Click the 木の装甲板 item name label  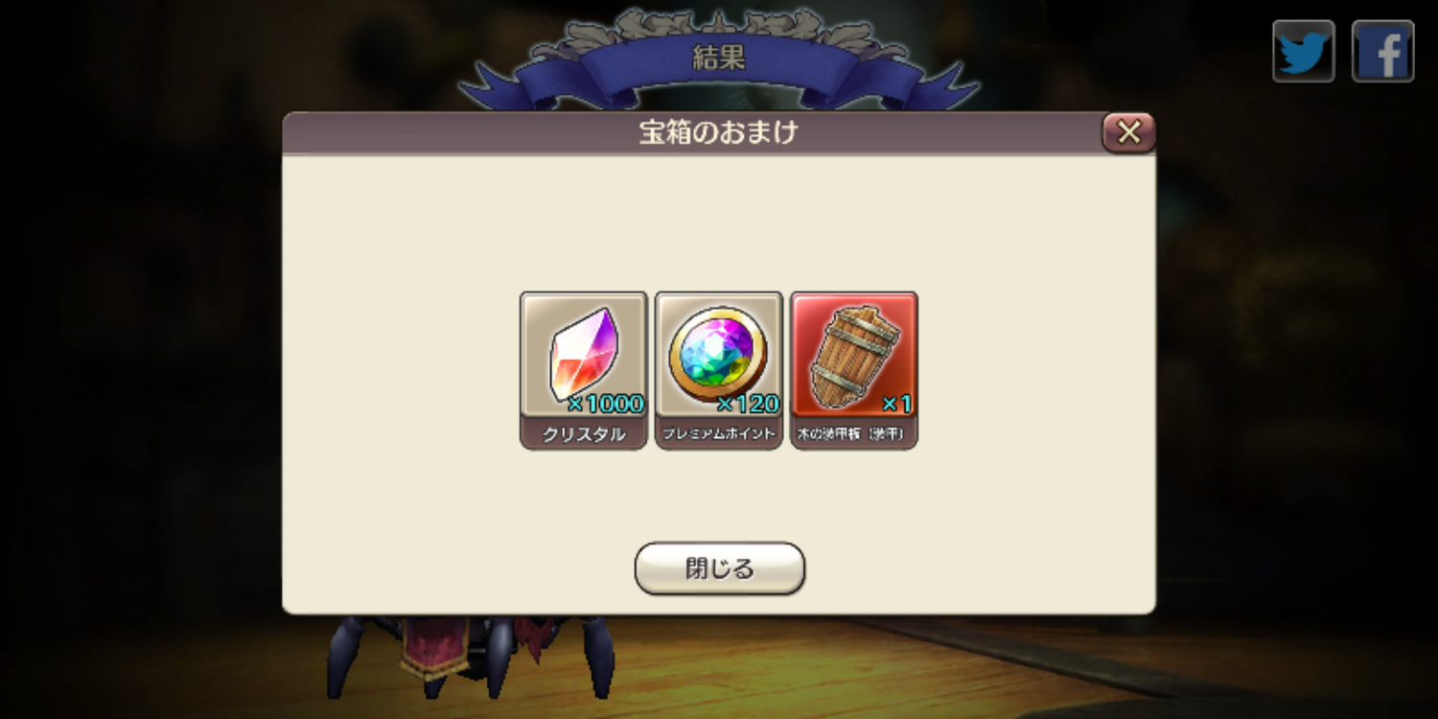pyautogui.click(x=854, y=434)
